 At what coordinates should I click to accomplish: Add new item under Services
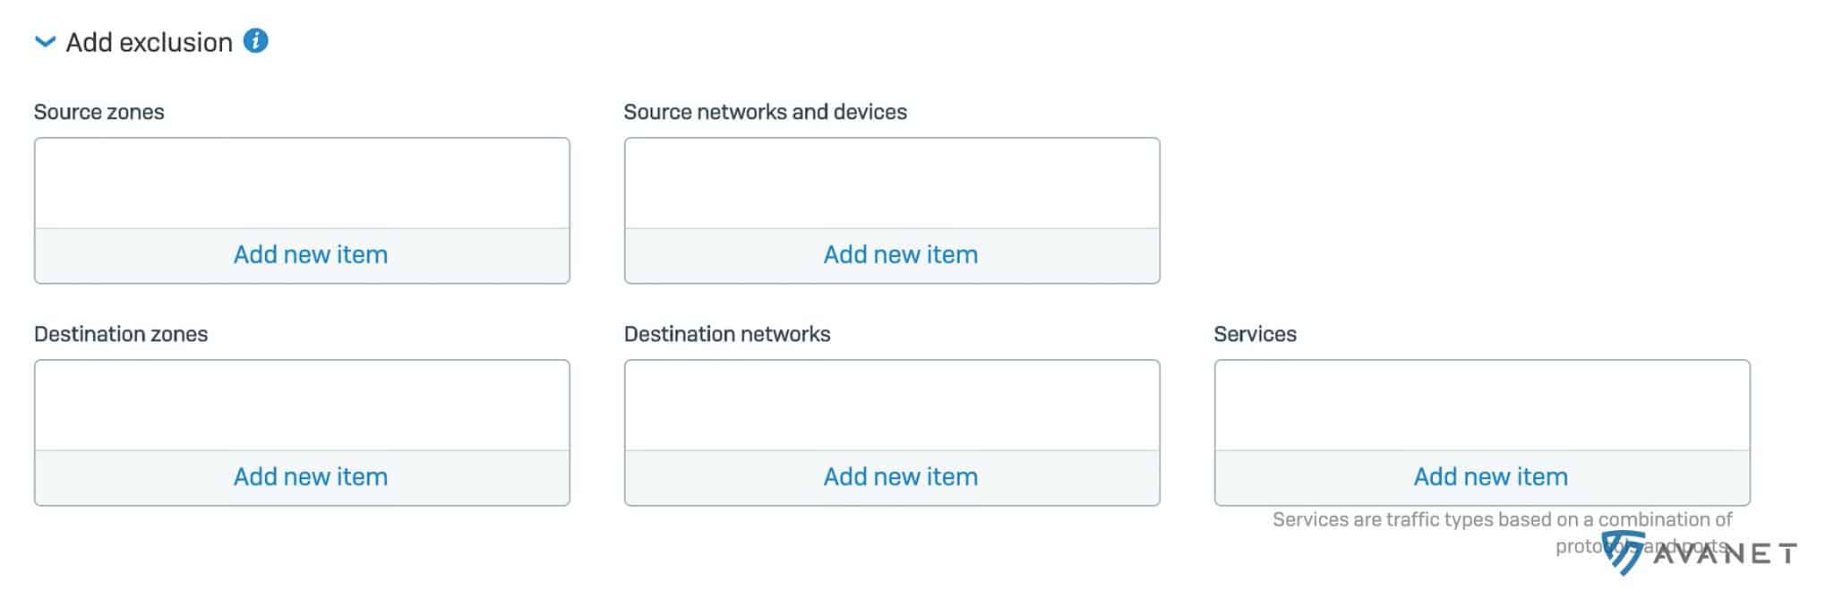(x=1490, y=477)
